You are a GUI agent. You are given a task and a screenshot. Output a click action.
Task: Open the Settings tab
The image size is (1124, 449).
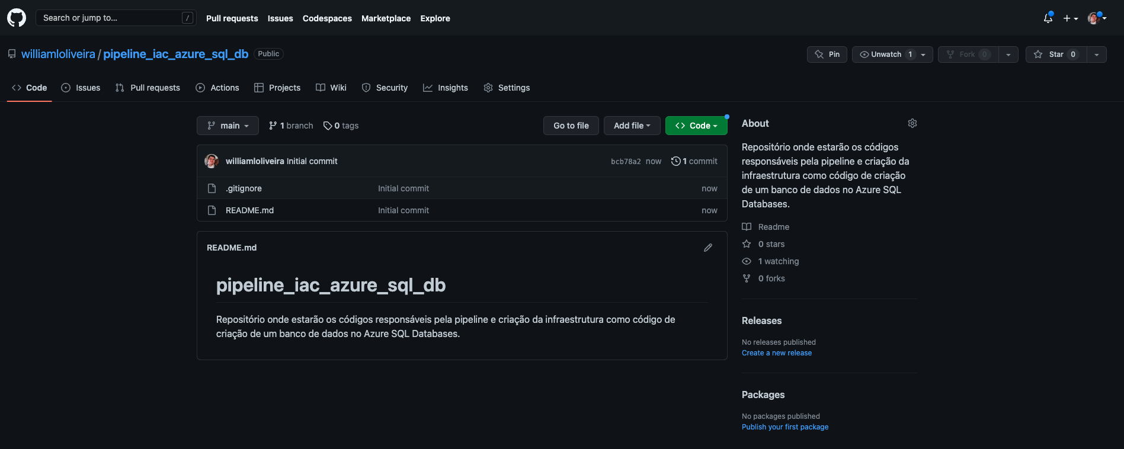(x=507, y=88)
